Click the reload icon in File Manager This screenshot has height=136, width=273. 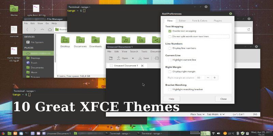click(249, 30)
